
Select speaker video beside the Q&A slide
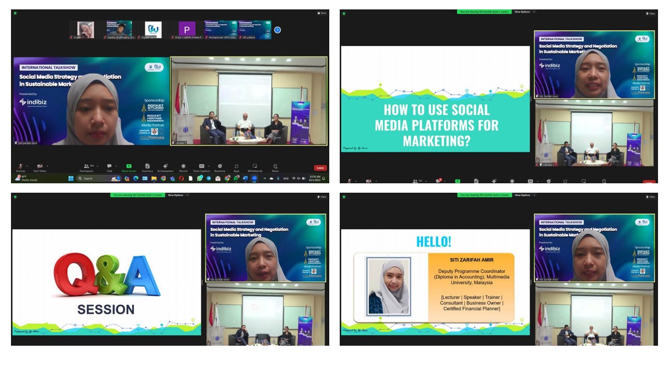(x=266, y=248)
